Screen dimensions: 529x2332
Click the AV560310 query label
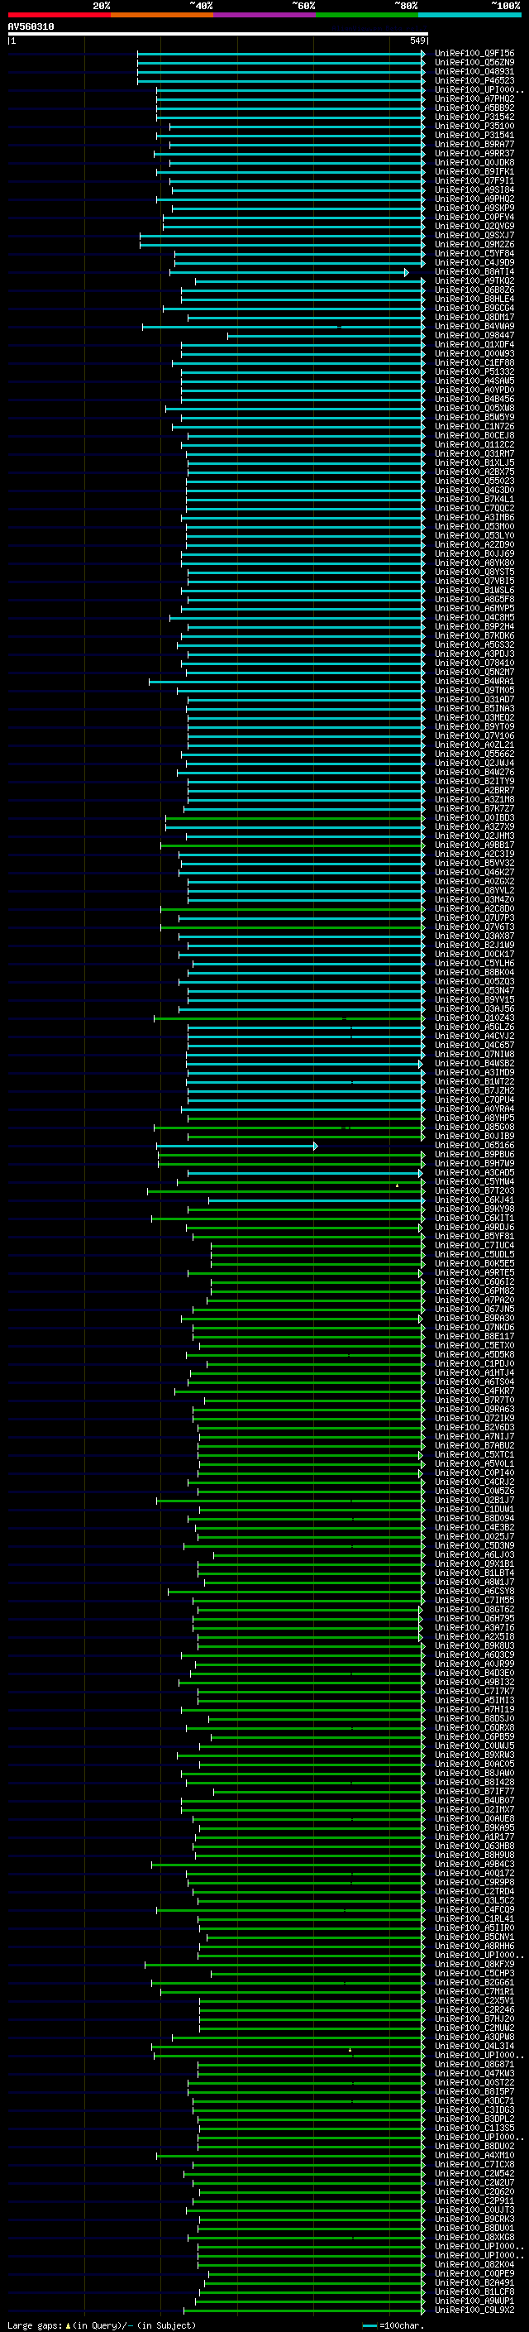[31, 27]
